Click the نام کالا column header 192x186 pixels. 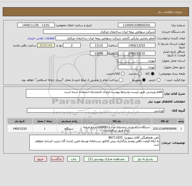coord(117,121)
